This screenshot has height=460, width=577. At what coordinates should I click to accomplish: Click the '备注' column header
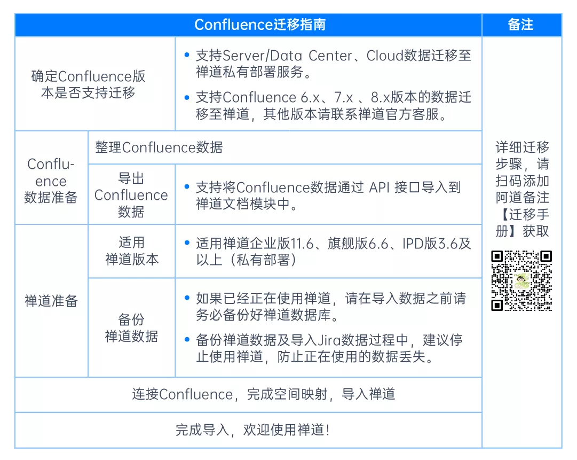(x=521, y=25)
